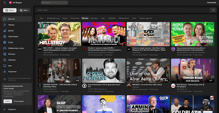Open the Авторадио channel avatar
Viewport: 219px width, 113px height.
click(173, 86)
